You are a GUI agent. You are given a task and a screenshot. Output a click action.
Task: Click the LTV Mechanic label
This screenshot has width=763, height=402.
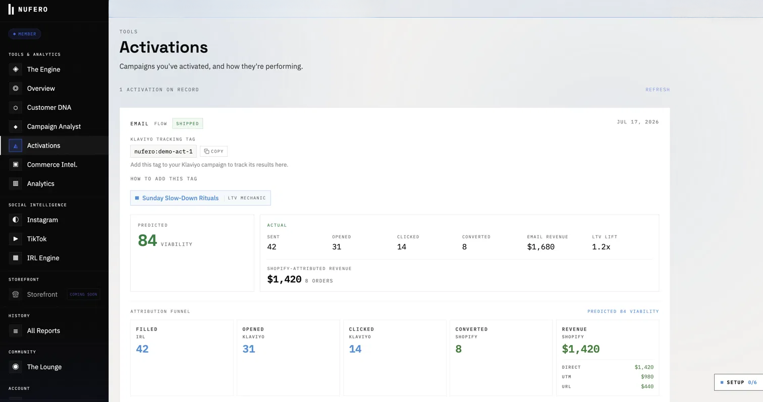coord(247,198)
